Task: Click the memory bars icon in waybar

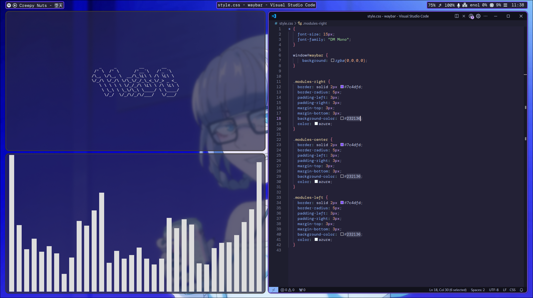Action: click(x=506, y=5)
